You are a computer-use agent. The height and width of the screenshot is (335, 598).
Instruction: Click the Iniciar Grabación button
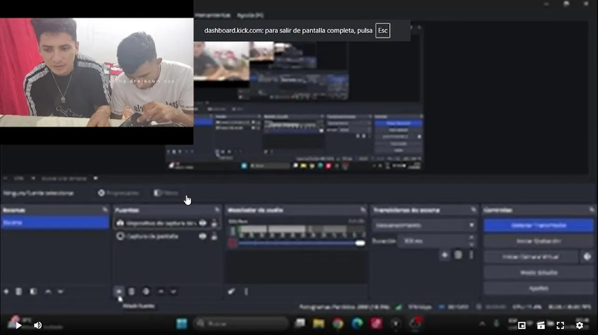pos(538,241)
